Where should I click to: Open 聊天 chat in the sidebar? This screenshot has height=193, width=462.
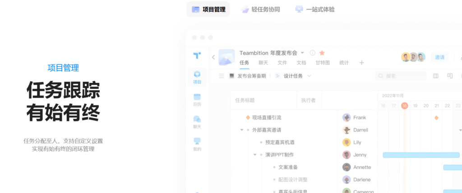pos(197,122)
